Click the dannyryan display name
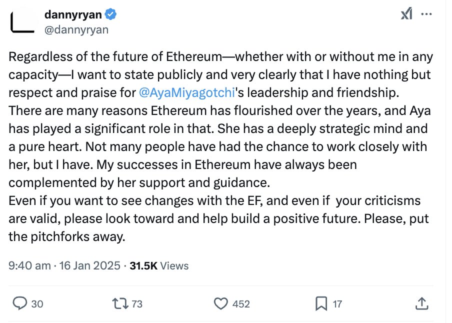 [73, 14]
